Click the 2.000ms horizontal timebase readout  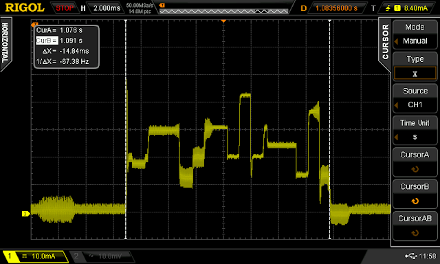click(x=107, y=8)
